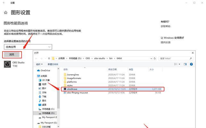Select 本地磁盘 (D:) drive
Screen dimensions: 206x128
click(x=46, y=113)
